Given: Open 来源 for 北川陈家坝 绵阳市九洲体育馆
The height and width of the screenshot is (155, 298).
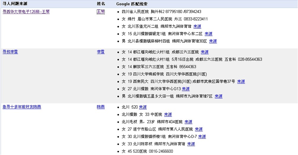Looking at the screenshot, I should [x=191, y=144].
